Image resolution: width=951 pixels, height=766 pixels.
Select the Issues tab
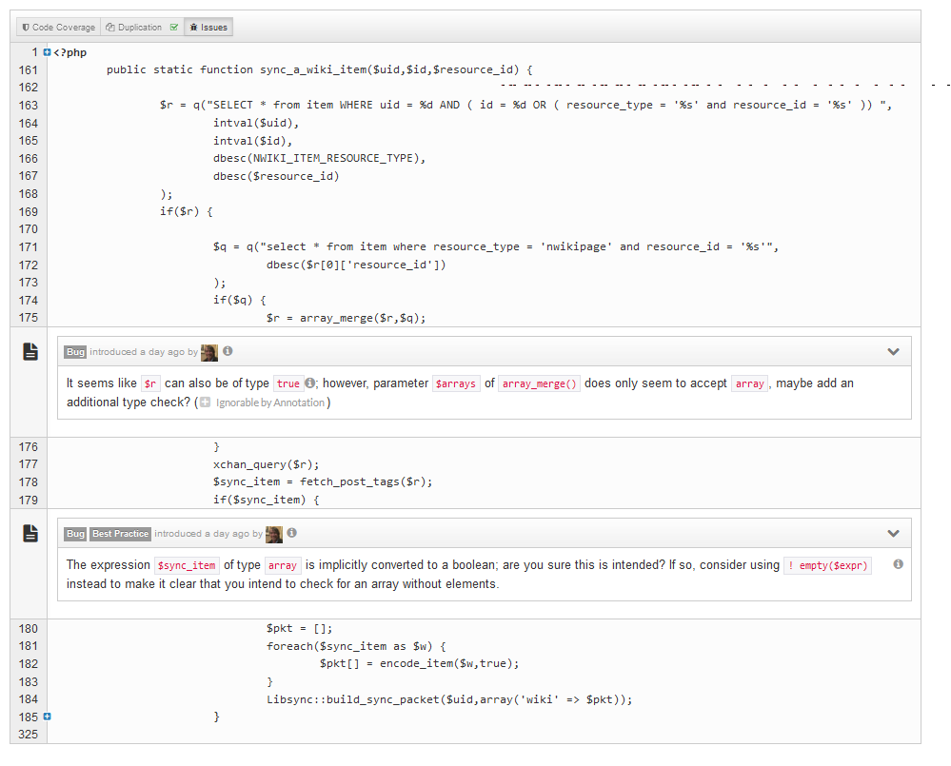208,28
